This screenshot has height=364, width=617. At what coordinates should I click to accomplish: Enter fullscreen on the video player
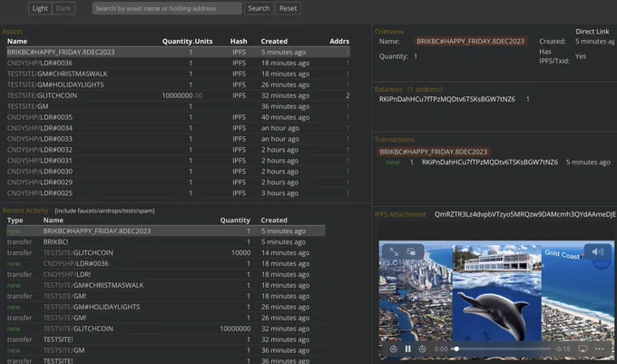(394, 251)
